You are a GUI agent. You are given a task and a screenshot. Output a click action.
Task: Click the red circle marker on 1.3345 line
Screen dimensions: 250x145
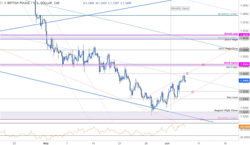point(192,92)
